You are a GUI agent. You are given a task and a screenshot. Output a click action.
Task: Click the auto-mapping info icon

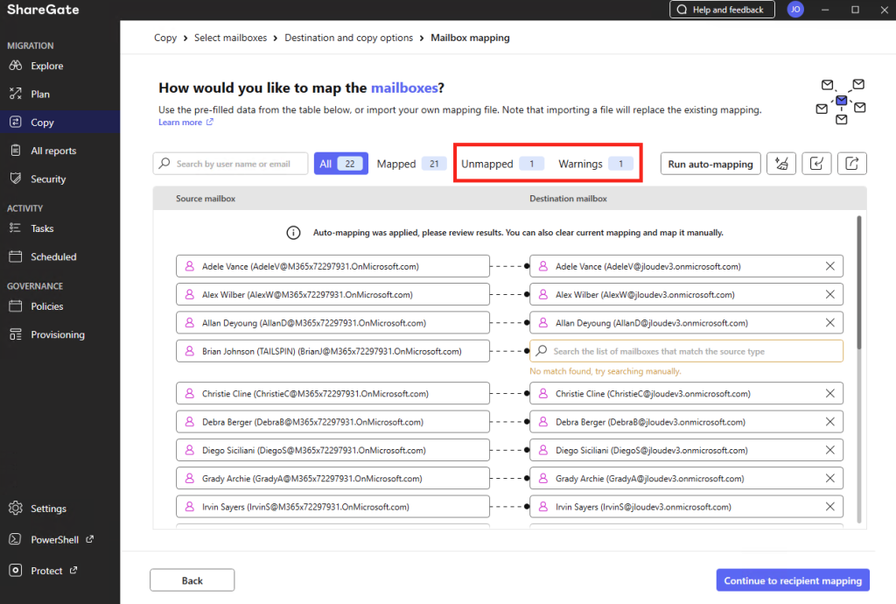click(x=293, y=233)
